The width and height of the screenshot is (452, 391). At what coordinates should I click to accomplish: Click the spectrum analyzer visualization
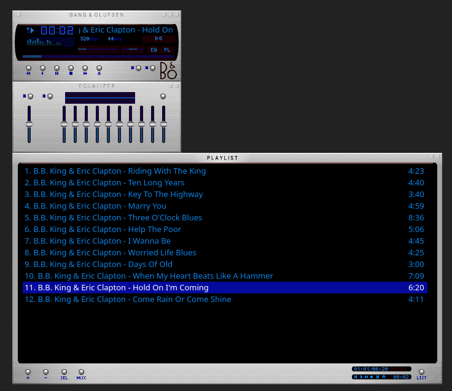tap(50, 42)
